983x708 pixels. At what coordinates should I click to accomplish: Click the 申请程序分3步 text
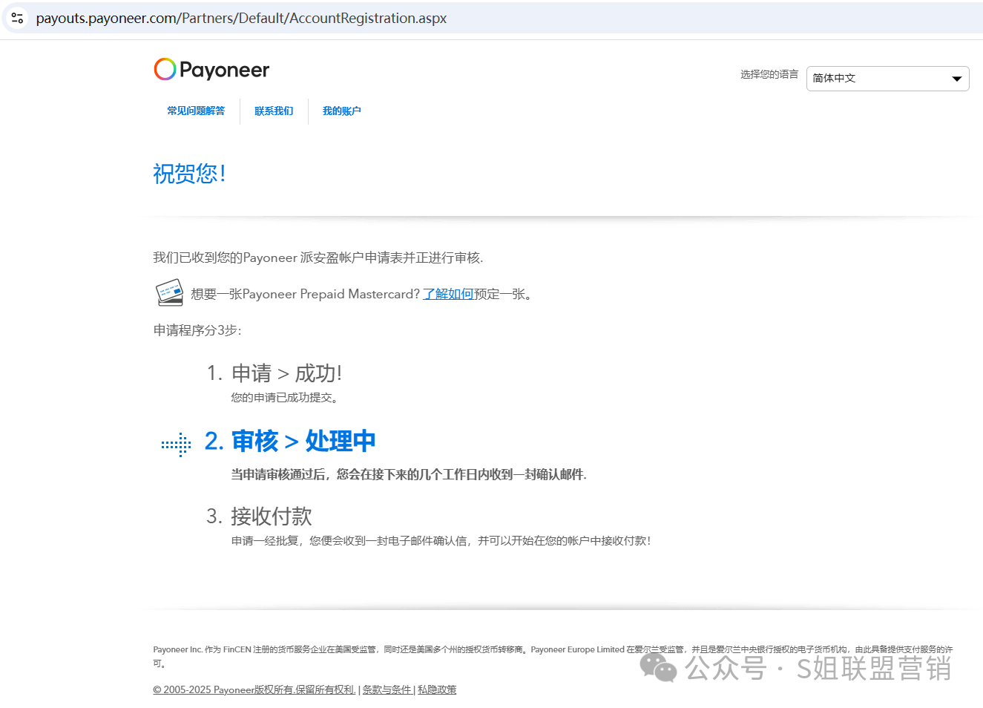click(x=197, y=330)
